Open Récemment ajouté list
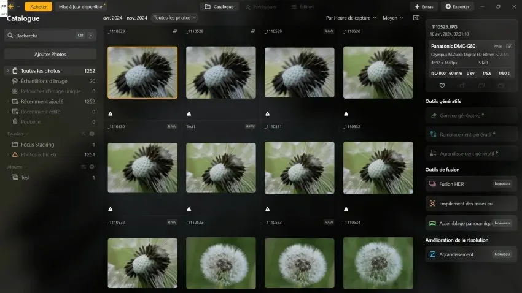 pyautogui.click(x=51, y=101)
